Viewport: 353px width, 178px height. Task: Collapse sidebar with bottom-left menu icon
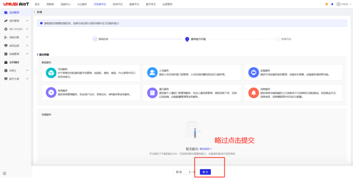pyautogui.click(x=5, y=173)
